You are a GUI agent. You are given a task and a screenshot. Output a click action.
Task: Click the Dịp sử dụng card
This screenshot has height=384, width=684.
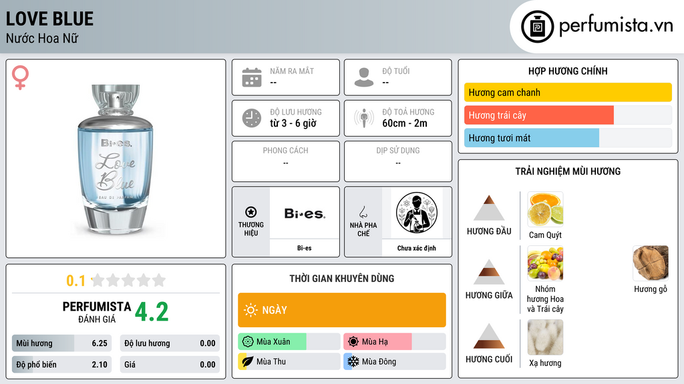(x=398, y=161)
